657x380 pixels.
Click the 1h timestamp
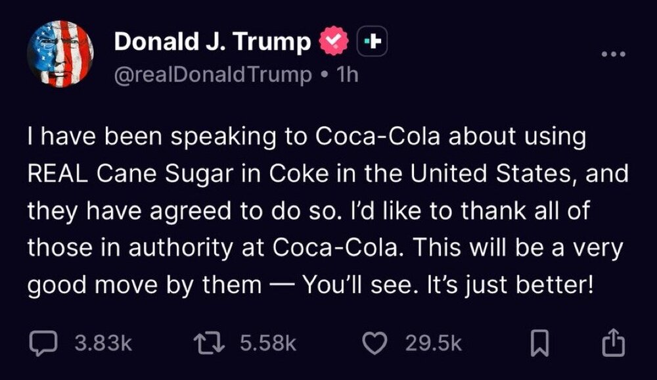[x=346, y=75]
